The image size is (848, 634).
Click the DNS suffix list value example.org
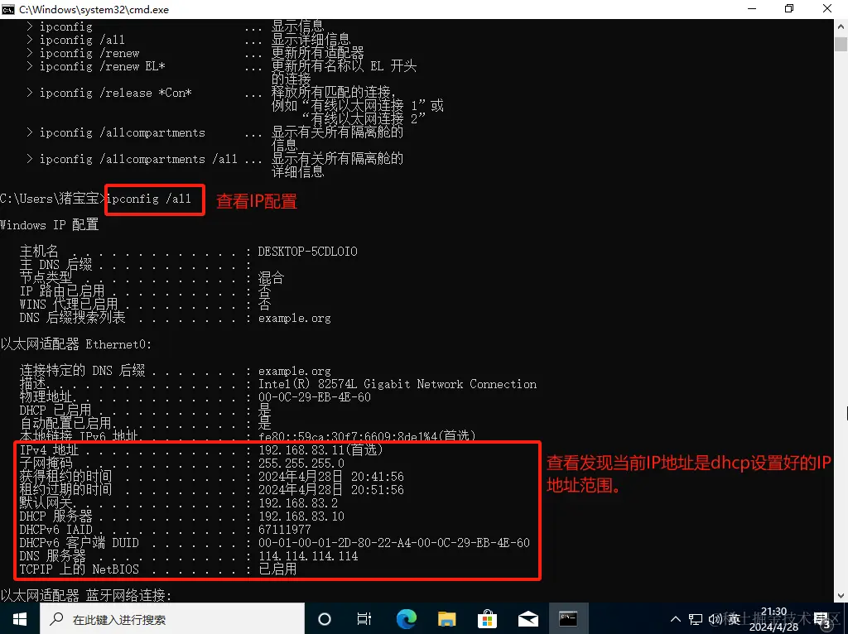click(294, 318)
